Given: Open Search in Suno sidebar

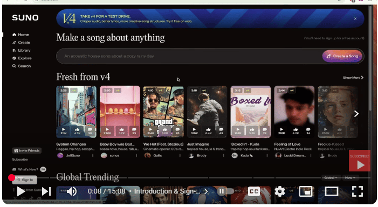Looking at the screenshot, I should click(22, 66).
